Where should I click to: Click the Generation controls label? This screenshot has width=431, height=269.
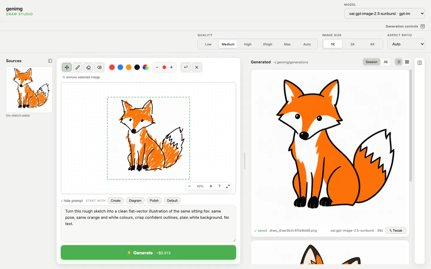click(x=402, y=26)
